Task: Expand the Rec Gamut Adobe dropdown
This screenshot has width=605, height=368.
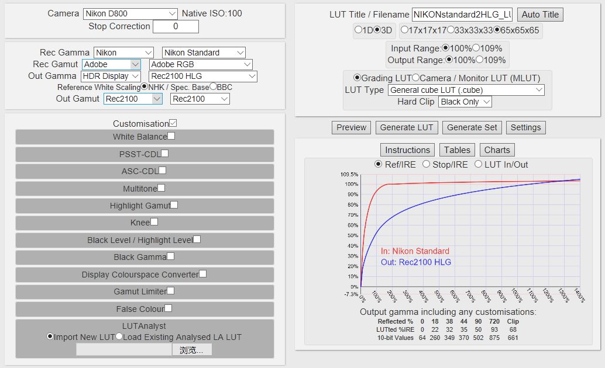Action: click(x=111, y=64)
